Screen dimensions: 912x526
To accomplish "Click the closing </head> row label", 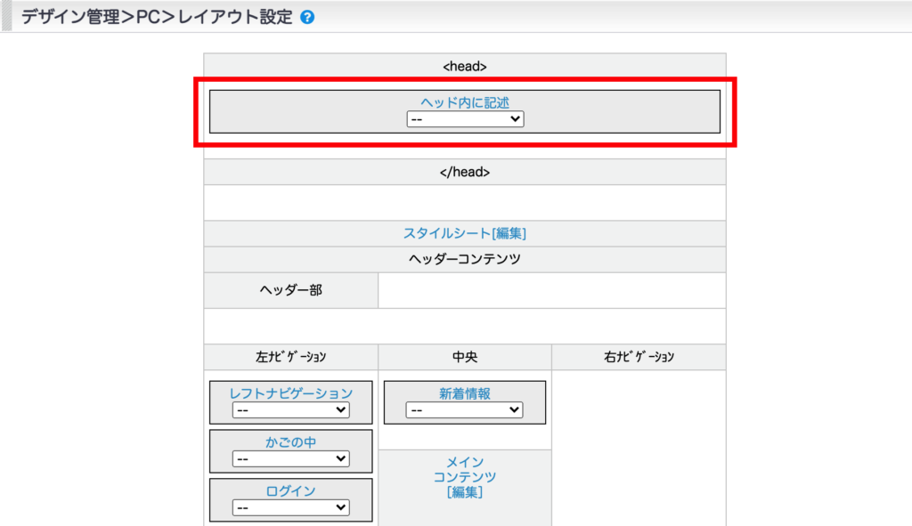I will coord(465,172).
